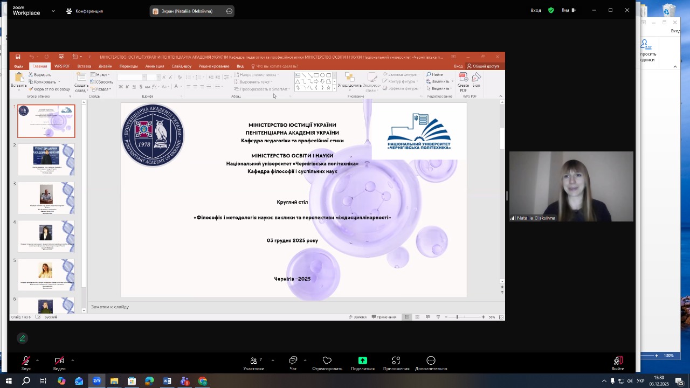
Task: Open the Дополнительно more options icon
Action: (431, 361)
